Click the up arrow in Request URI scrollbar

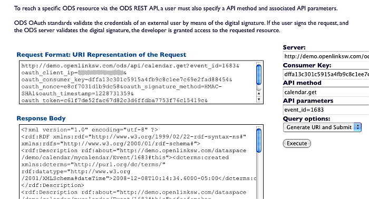point(259,94)
